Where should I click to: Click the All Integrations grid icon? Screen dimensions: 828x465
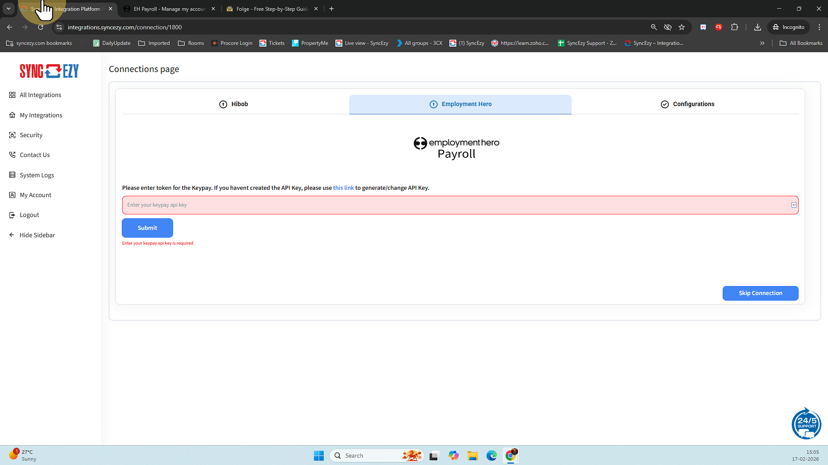click(12, 95)
